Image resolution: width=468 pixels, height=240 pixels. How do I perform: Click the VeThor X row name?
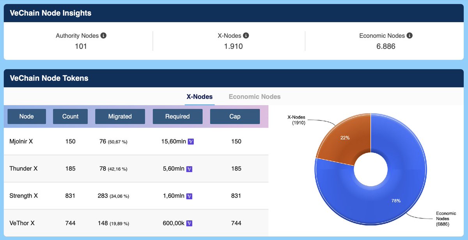22,223
